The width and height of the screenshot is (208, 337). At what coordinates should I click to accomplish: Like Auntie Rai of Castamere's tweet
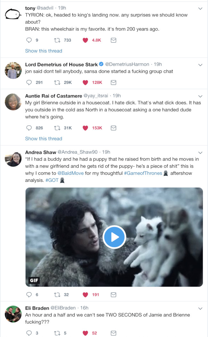click(85, 128)
